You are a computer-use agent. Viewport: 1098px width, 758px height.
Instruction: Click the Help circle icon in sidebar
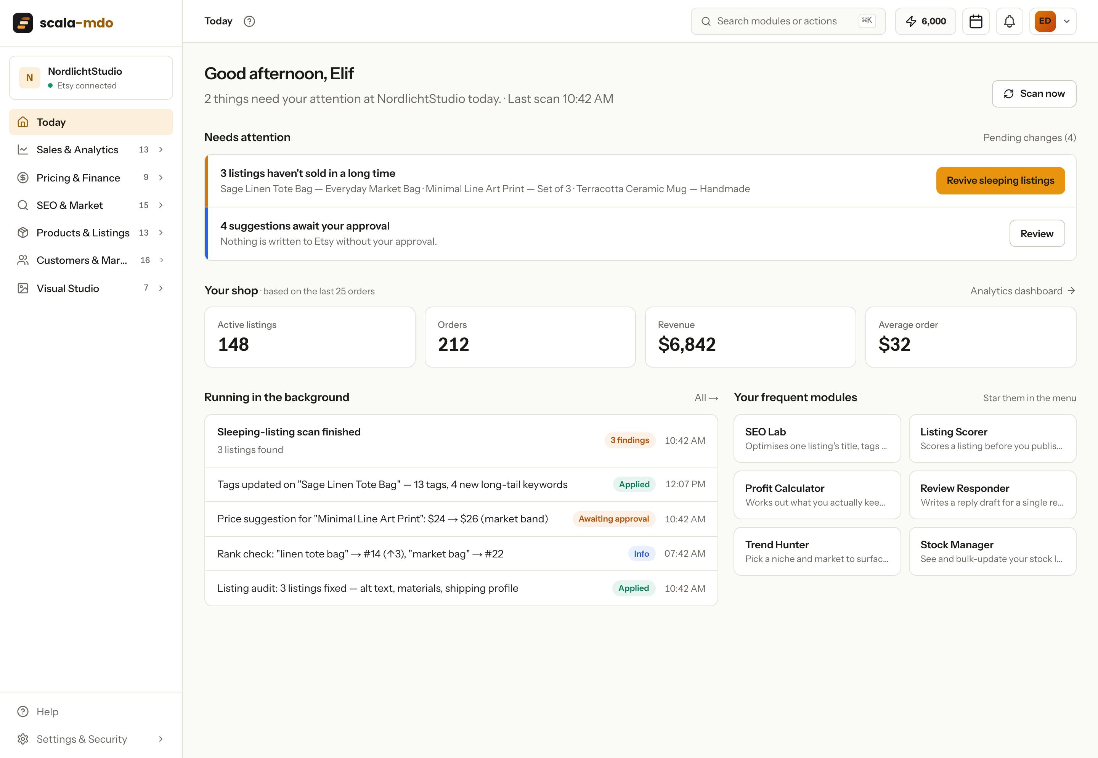[x=23, y=711]
